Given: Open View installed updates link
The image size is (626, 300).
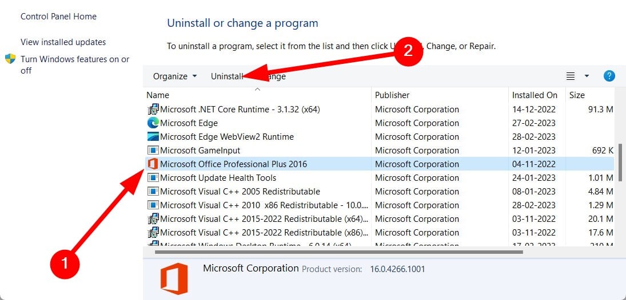Looking at the screenshot, I should click(x=63, y=42).
